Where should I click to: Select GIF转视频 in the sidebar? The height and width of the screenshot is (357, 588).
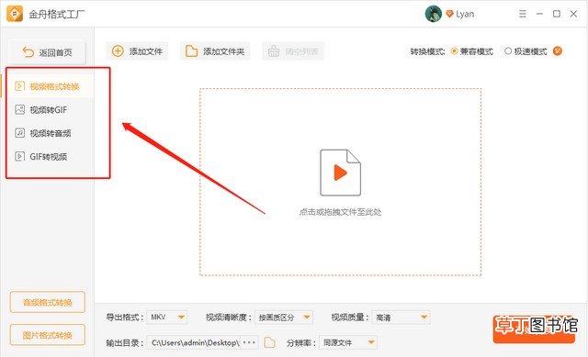(48, 156)
